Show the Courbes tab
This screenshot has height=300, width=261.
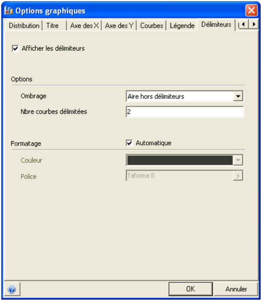pos(152,25)
